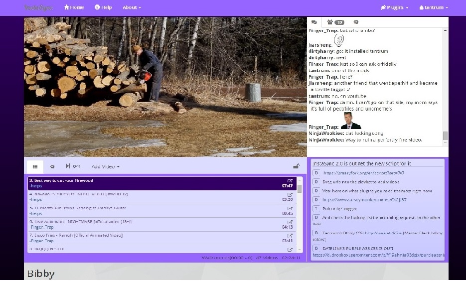Select 11 Month Old Twins Dancing entry

[x=162, y=211]
